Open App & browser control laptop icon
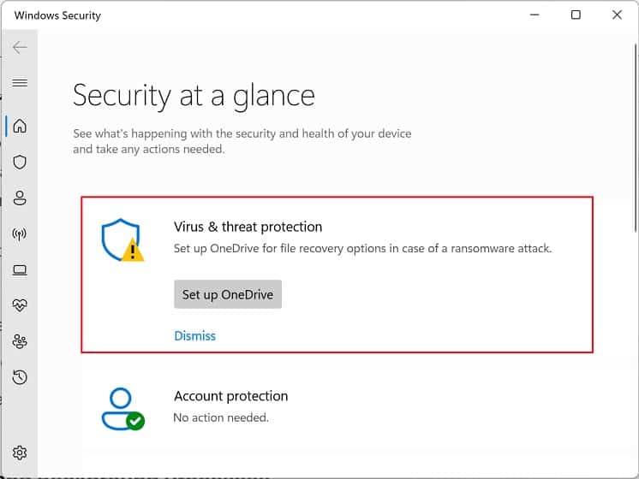The width and height of the screenshot is (639, 479). coord(20,270)
